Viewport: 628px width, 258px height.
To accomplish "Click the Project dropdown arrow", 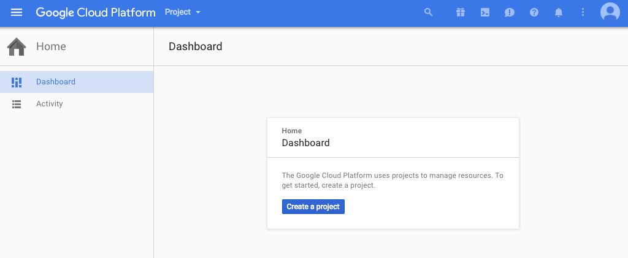I will point(198,12).
